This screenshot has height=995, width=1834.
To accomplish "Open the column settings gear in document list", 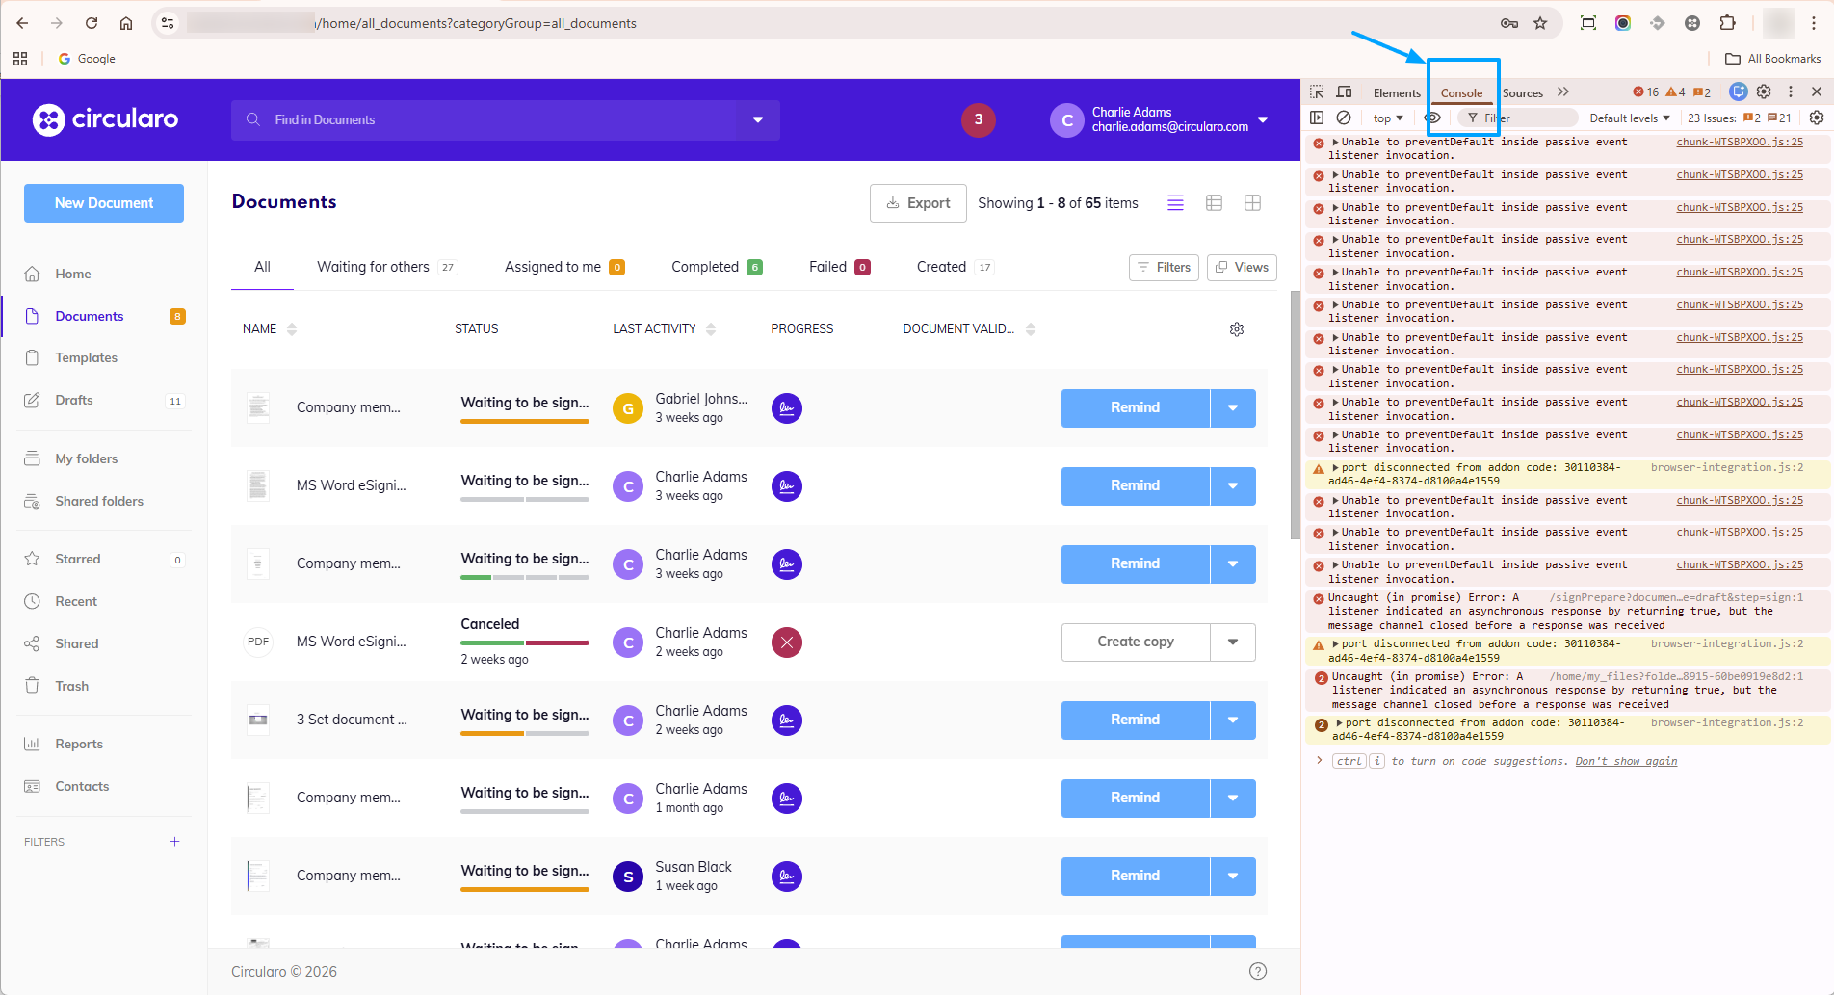I will (x=1237, y=328).
